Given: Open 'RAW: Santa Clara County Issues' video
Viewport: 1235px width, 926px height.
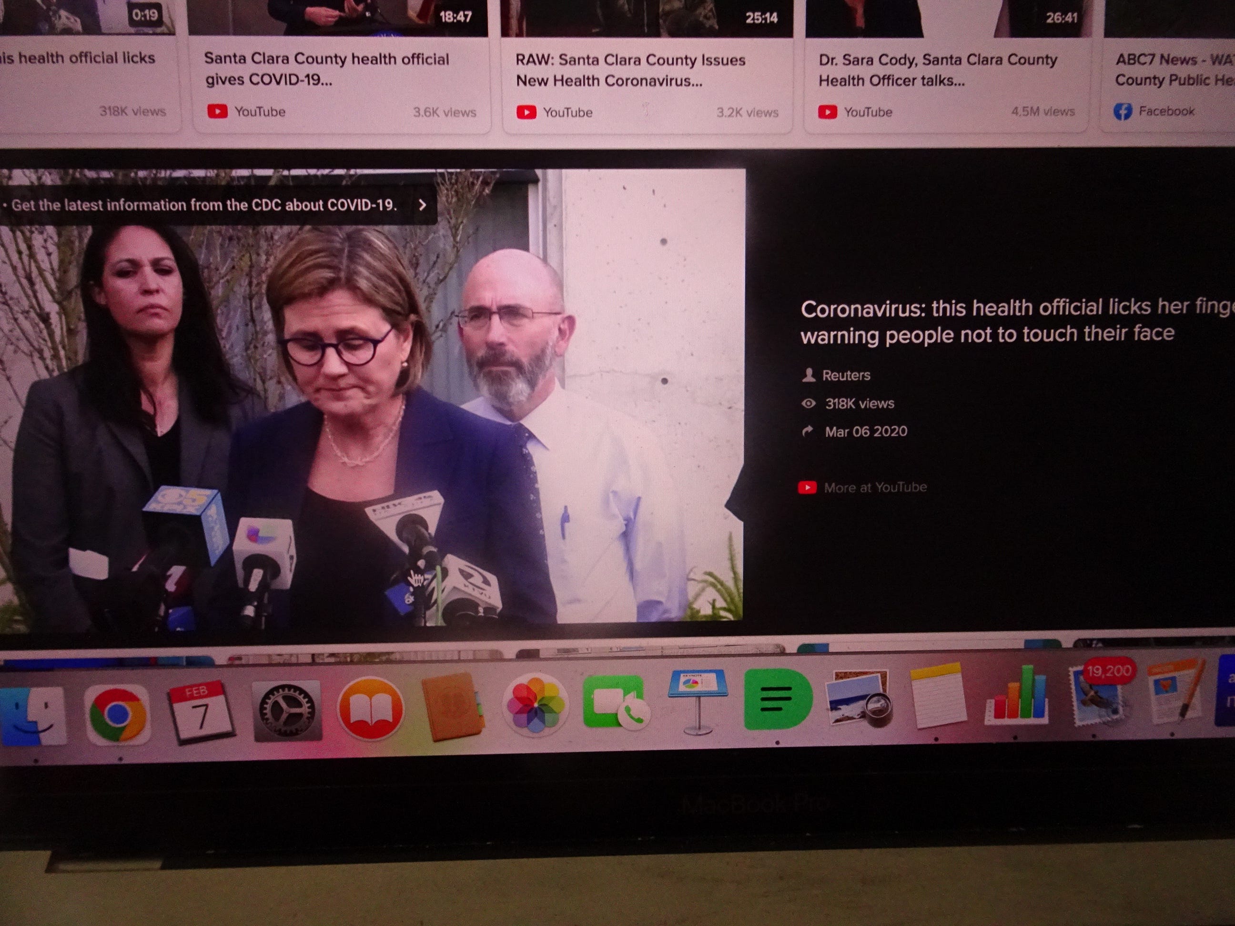Looking at the screenshot, I should [630, 70].
